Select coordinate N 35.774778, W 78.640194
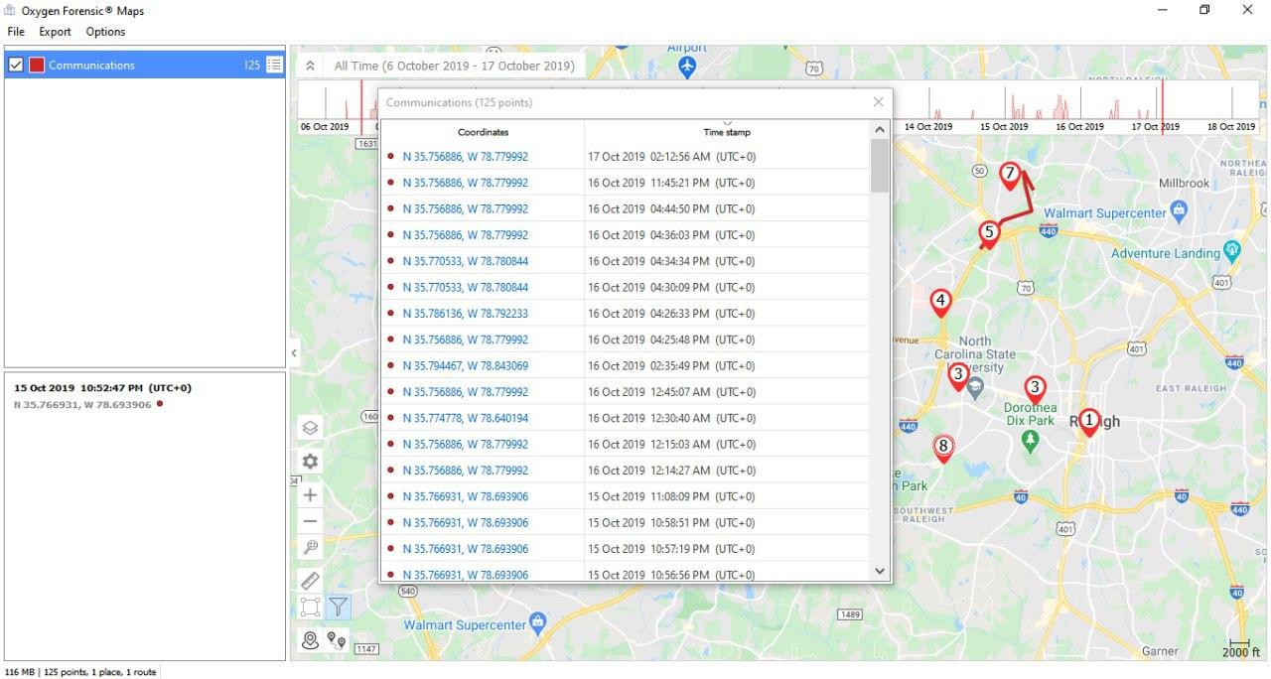Image resolution: width=1271 pixels, height=679 pixels. (465, 418)
